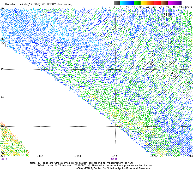Screen dimensions: 193x170
Task: Click the NOAA/NESDIS credit line
Action: click(x=113, y=168)
